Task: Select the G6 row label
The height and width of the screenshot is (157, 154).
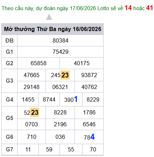Action: click(x=9, y=137)
